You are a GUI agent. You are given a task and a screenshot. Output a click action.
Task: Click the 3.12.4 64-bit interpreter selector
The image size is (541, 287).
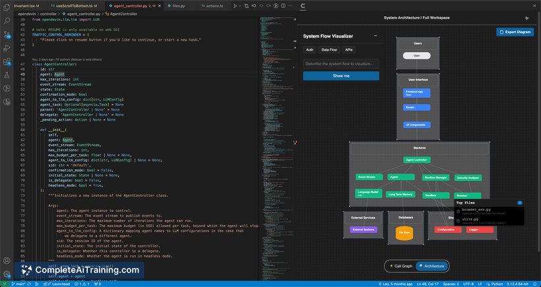click(x=517, y=284)
